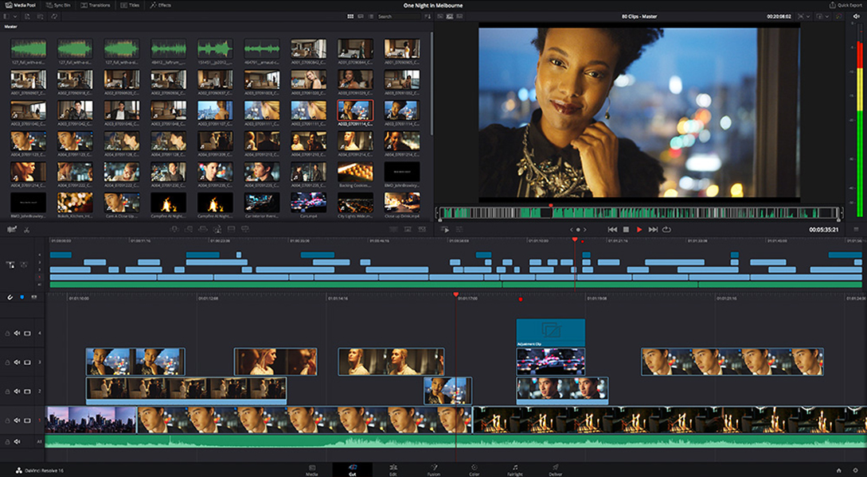Toggle timeline snapping magnet
Image resolution: width=867 pixels, height=477 pixels.
tap(10, 297)
